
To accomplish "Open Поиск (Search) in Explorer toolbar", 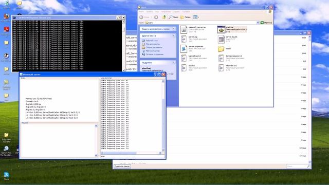I will (173, 17).
